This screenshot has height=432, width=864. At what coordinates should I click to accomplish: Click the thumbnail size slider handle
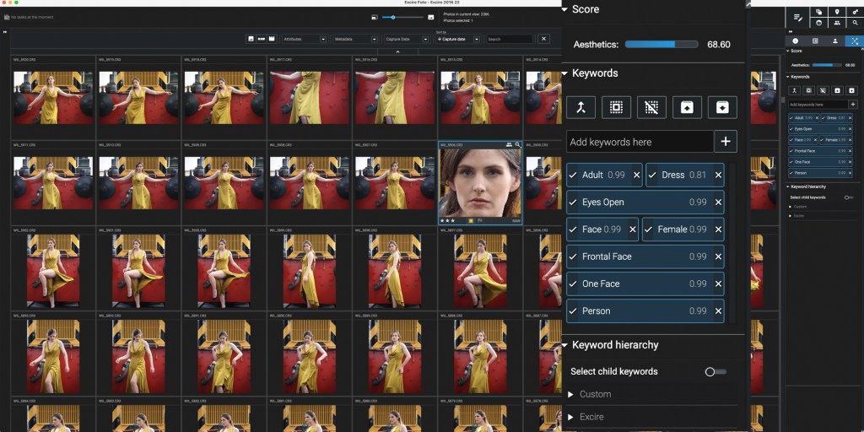392,18
